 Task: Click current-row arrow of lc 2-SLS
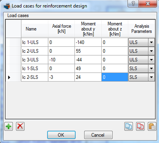pyautogui.click(x=9, y=77)
